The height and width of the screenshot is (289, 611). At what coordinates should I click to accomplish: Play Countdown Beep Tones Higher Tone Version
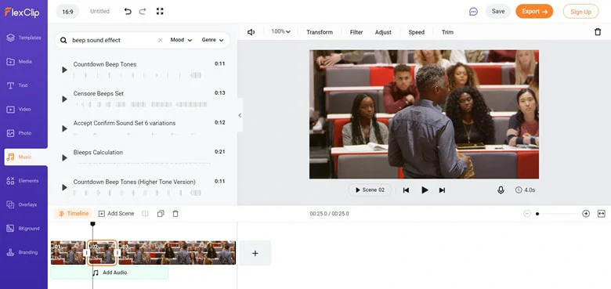(x=65, y=187)
